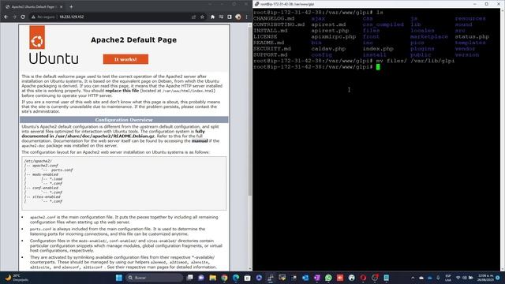Open Google Chrome from the taskbar
This screenshot has width=505, height=284.
224,278
